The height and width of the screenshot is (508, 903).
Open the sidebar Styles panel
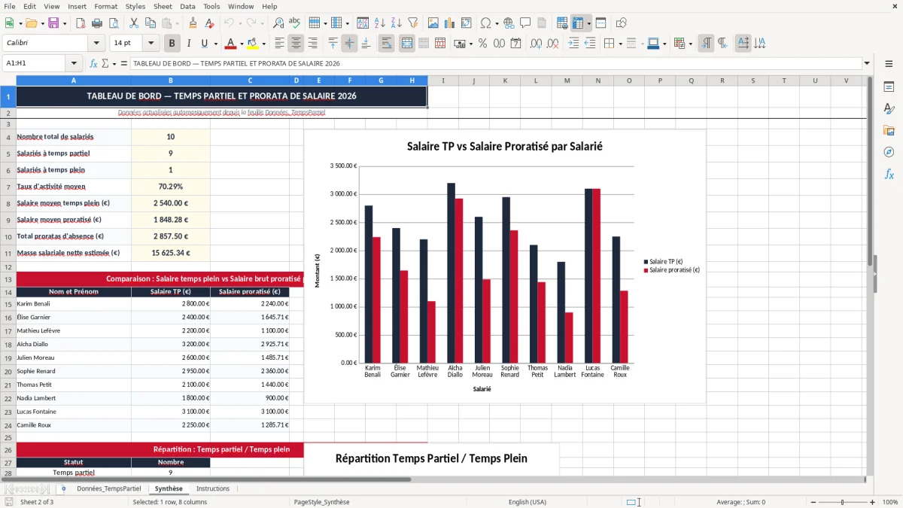(x=889, y=109)
